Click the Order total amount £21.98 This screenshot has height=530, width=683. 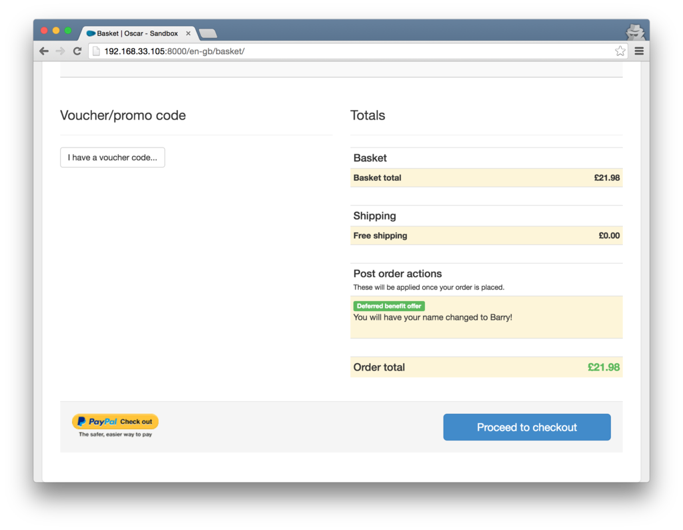(x=604, y=367)
